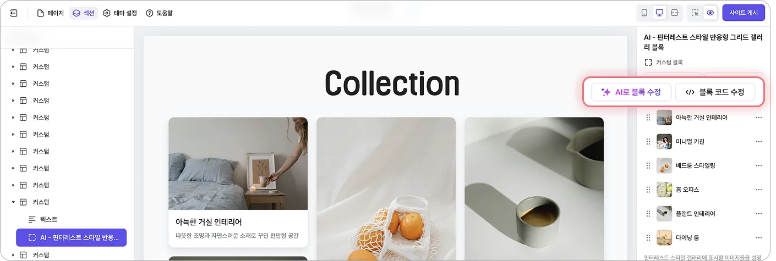Choose the full-width preview icon
Viewport: 776px width, 261px height.
(x=675, y=13)
